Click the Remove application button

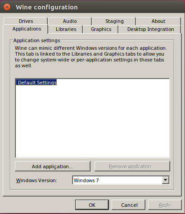click(x=132, y=166)
